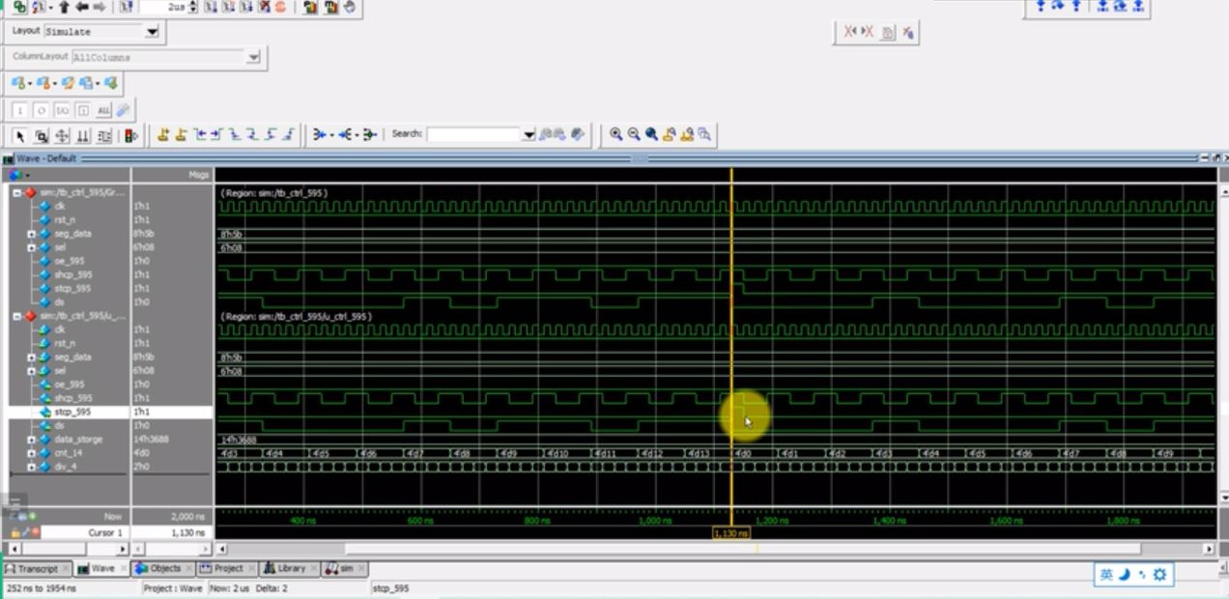This screenshot has width=1229, height=599.
Task: Open the Library tab
Action: coord(289,569)
